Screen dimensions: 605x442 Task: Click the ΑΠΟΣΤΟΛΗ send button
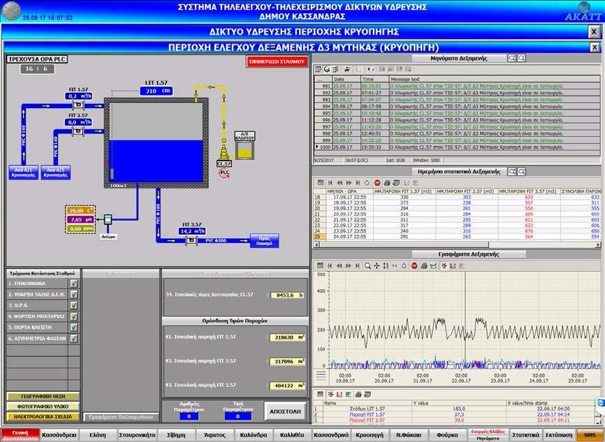[285, 411]
